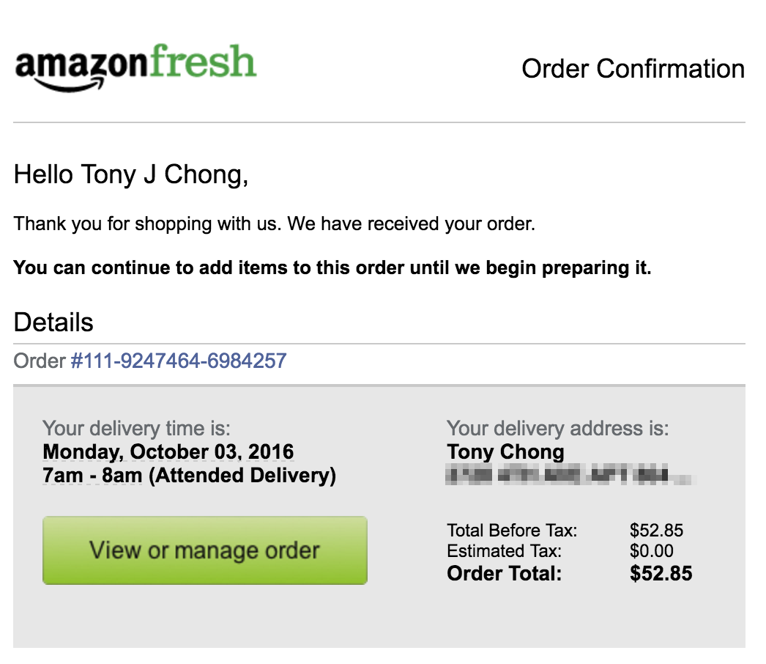Click the Hello Tony J Chong greeting
The height and width of the screenshot is (664, 766).
[131, 174]
